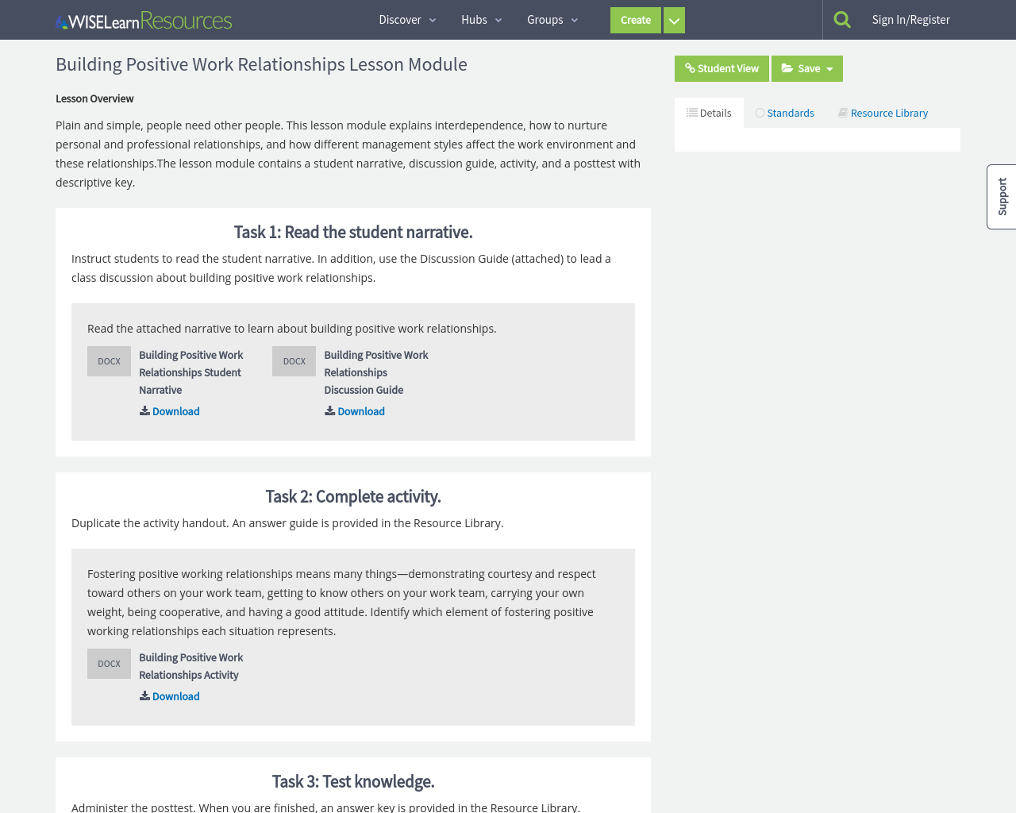The height and width of the screenshot is (813, 1016).
Task: Click the link icon on Student View
Action: click(689, 67)
